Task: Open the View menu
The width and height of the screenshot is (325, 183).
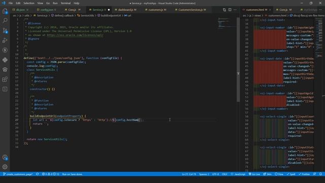Action: [40, 3]
